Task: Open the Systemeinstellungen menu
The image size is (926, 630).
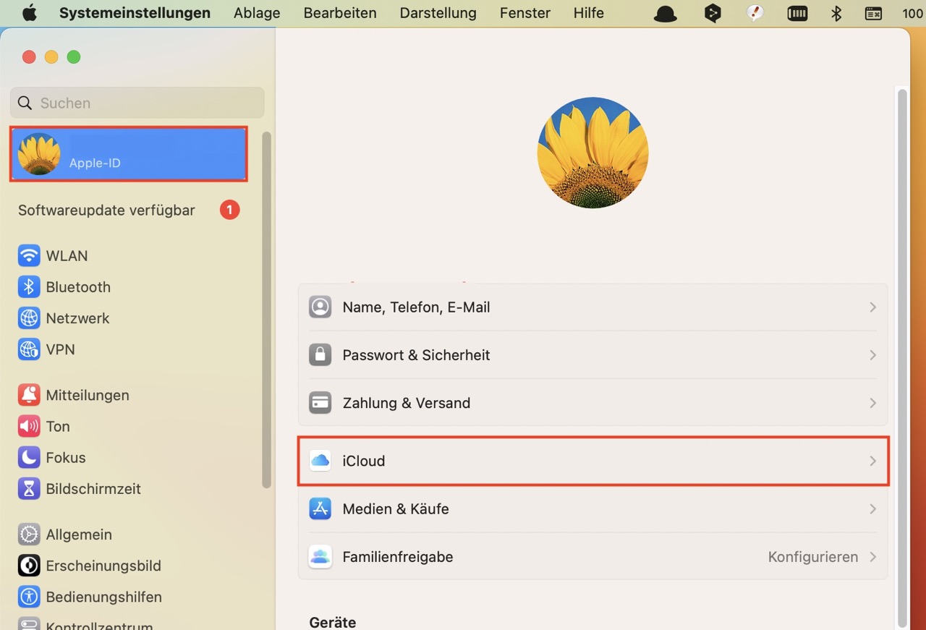Action: [x=135, y=13]
